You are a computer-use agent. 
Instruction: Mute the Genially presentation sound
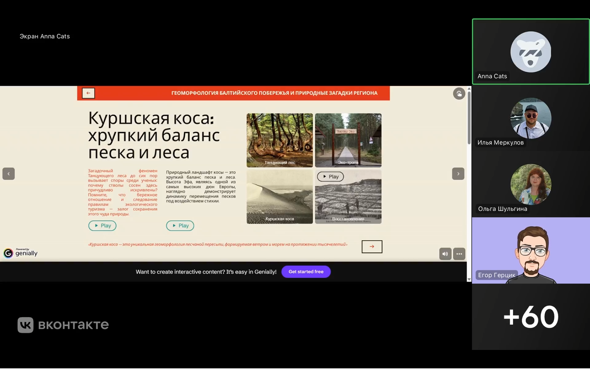445,254
